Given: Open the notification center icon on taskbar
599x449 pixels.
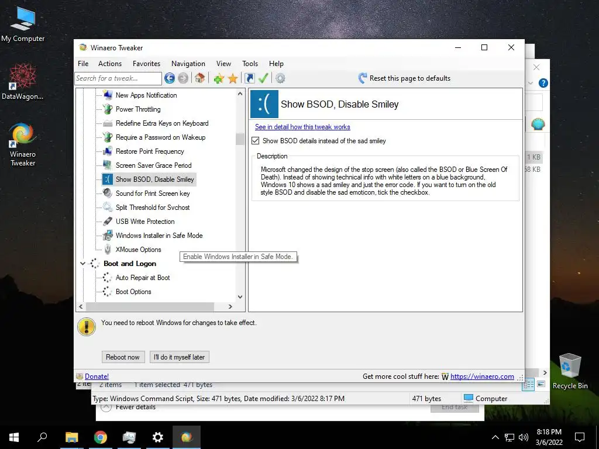Looking at the screenshot, I should 580,437.
